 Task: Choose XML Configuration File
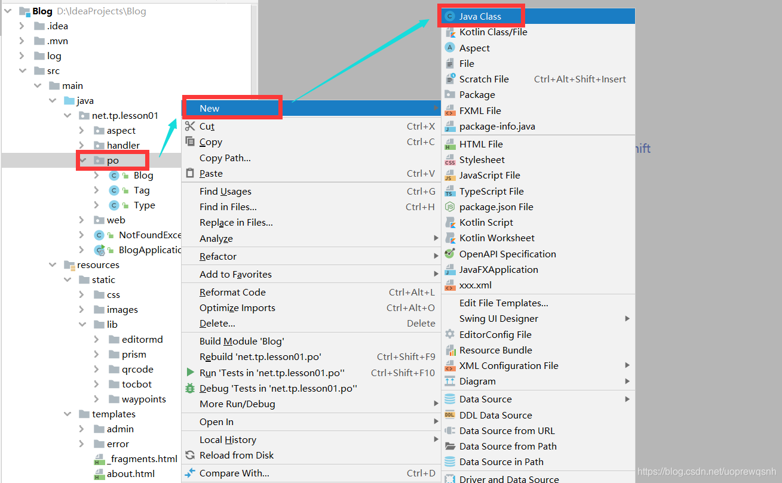point(538,365)
